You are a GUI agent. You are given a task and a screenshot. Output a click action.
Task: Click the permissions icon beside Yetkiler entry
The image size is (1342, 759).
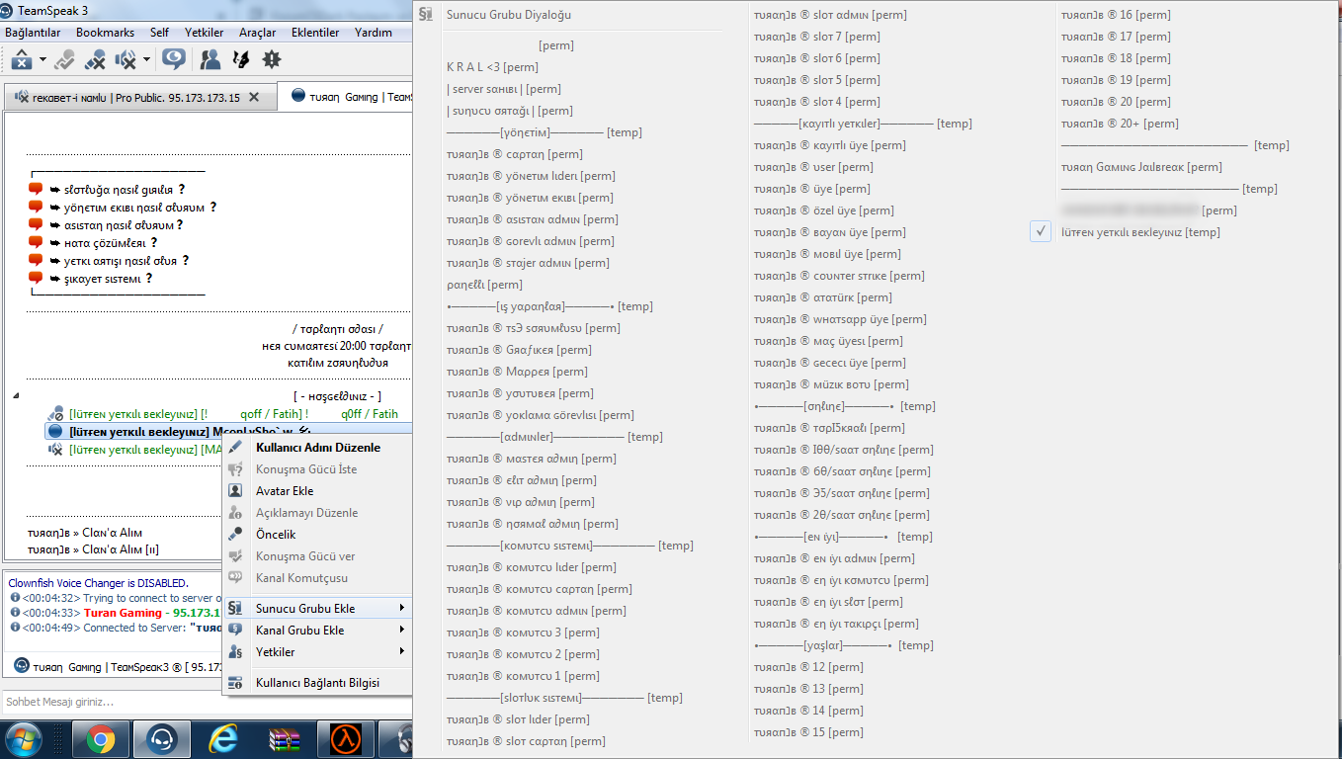236,652
